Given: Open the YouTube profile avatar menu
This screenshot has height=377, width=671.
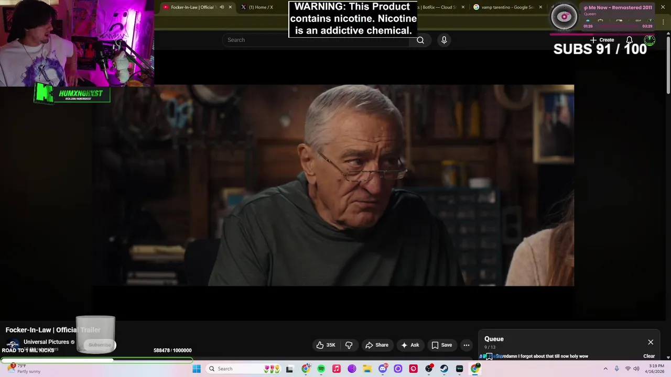Looking at the screenshot, I should click(x=650, y=40).
